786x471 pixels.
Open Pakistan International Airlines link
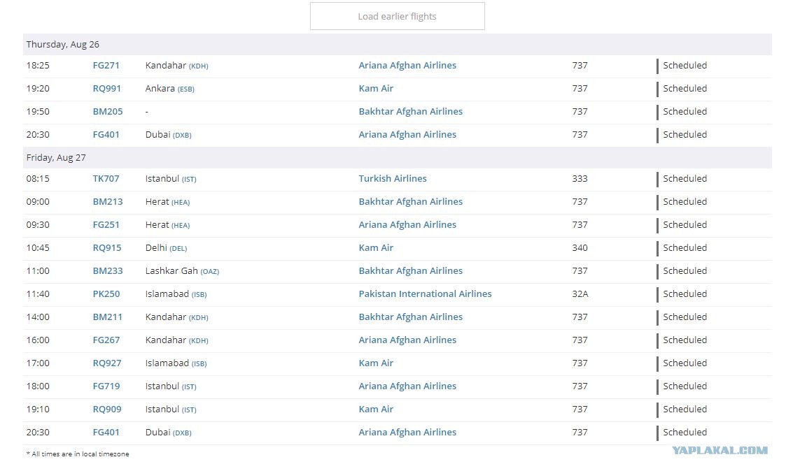[425, 294]
